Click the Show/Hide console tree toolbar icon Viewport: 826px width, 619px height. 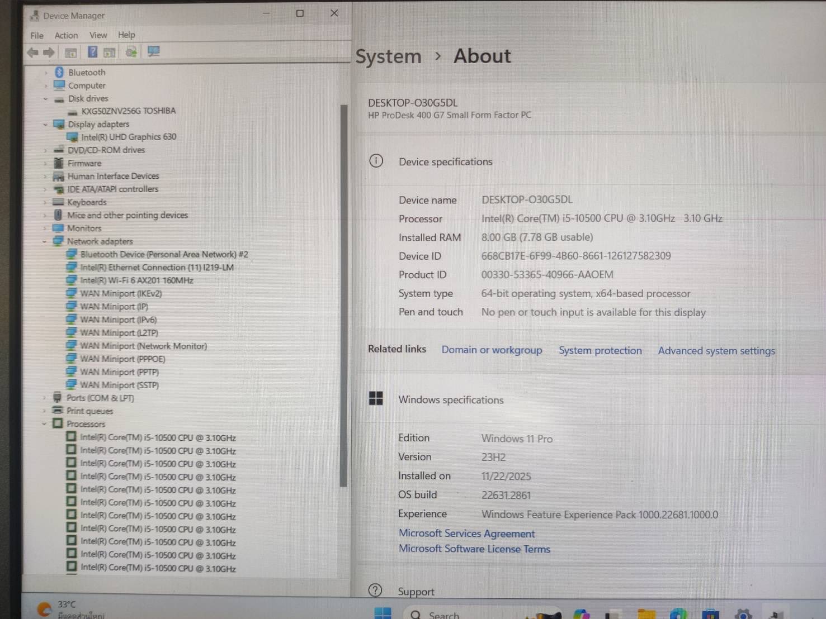point(71,53)
